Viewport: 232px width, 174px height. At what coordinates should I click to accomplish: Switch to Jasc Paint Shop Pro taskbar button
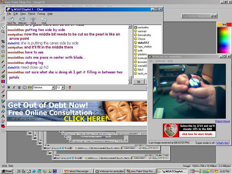[141, 171]
